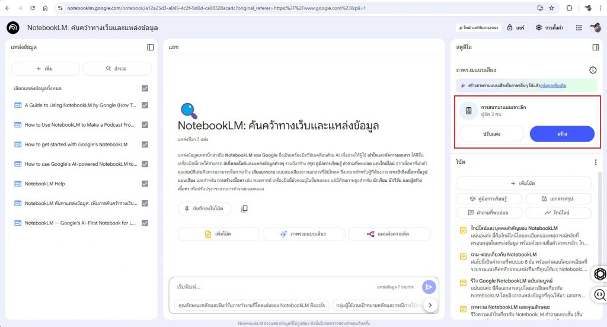Screen dimensions: 607x327
Task: Click browser address bar URL
Action: (x=217, y=8)
